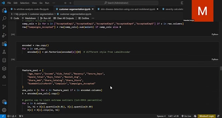Open more notebook toolbar actions

(93, 18)
